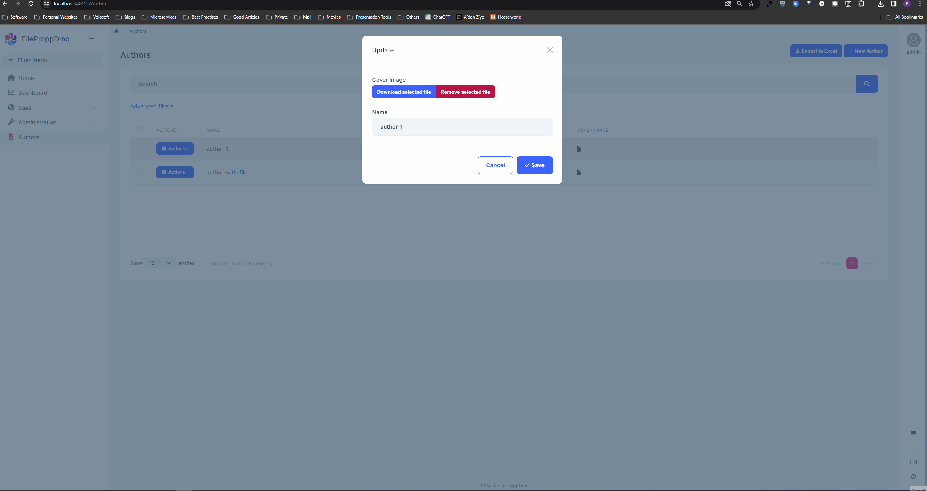Click the blue search magnifier button
The height and width of the screenshot is (491, 927).
[x=867, y=84]
